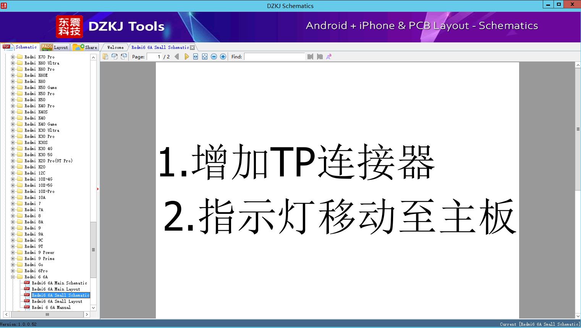Find the next match
This screenshot has width=581, height=328.
click(320, 57)
